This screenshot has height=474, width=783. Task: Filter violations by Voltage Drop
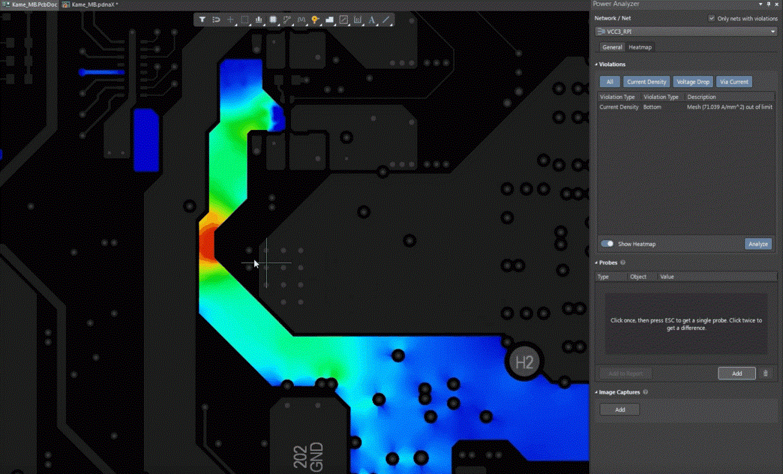coord(692,81)
